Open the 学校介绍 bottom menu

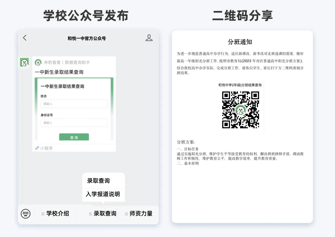tap(55, 213)
